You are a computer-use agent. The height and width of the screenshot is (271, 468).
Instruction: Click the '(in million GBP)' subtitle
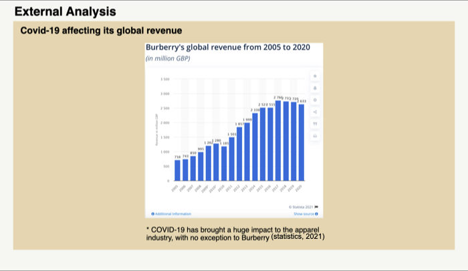click(x=168, y=58)
